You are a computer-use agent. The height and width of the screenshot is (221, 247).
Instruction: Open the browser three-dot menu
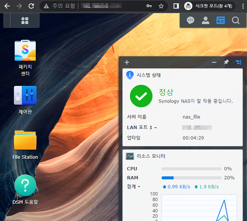(243, 6)
